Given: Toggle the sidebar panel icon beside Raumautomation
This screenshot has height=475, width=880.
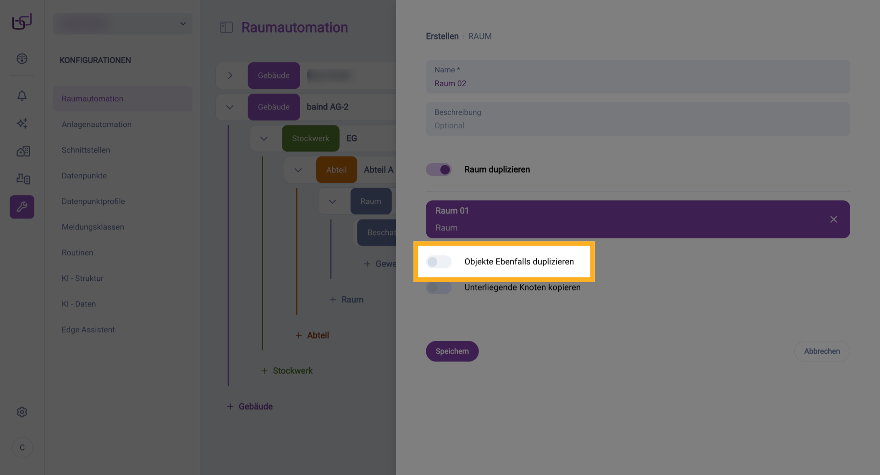Looking at the screenshot, I should click(226, 27).
